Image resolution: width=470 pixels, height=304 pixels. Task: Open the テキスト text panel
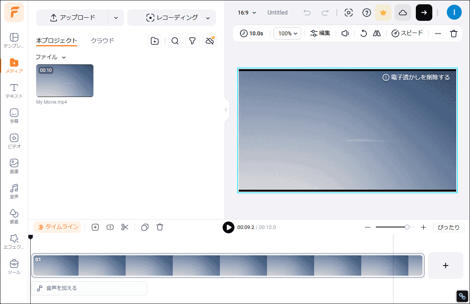[x=14, y=91]
